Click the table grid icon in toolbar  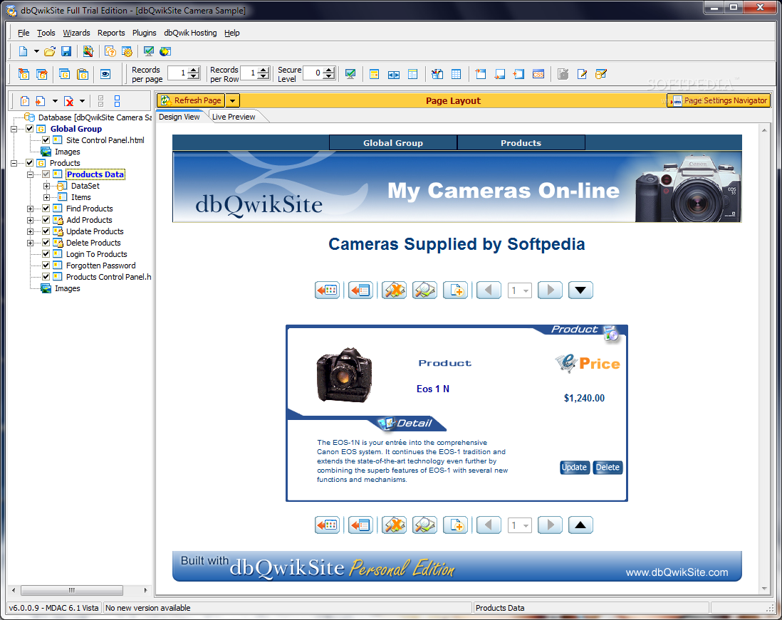coord(456,74)
